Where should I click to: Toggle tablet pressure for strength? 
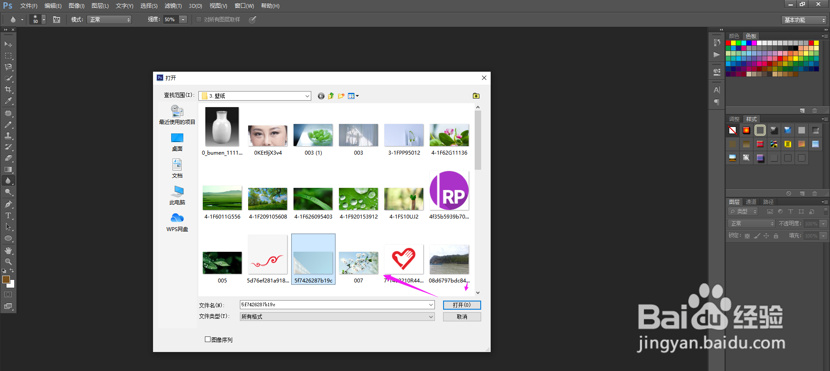(253, 19)
